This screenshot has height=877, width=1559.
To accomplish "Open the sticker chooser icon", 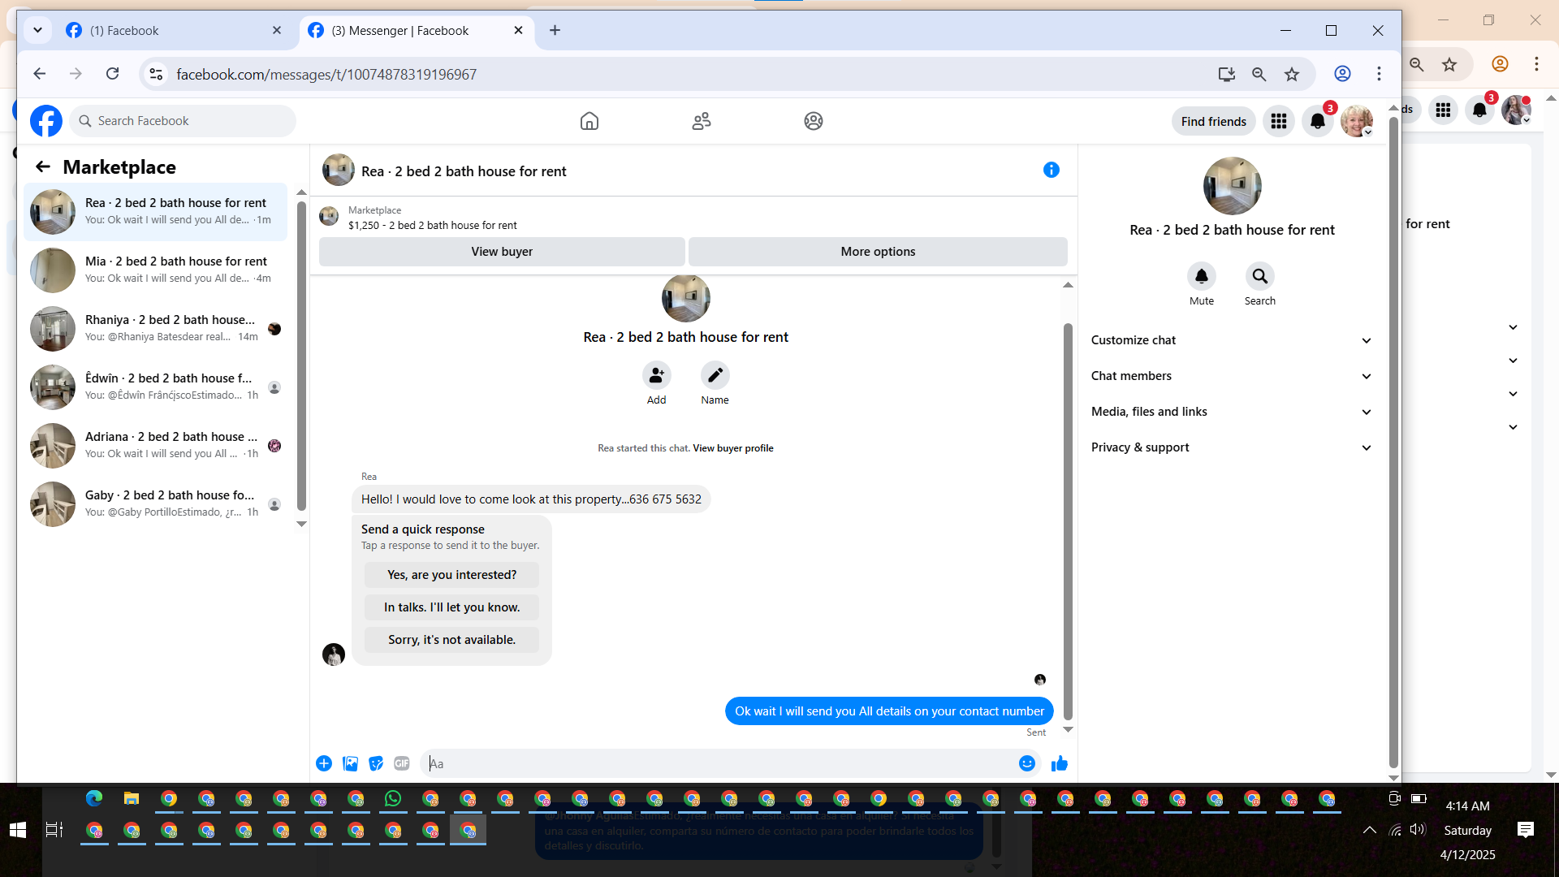I will (376, 763).
